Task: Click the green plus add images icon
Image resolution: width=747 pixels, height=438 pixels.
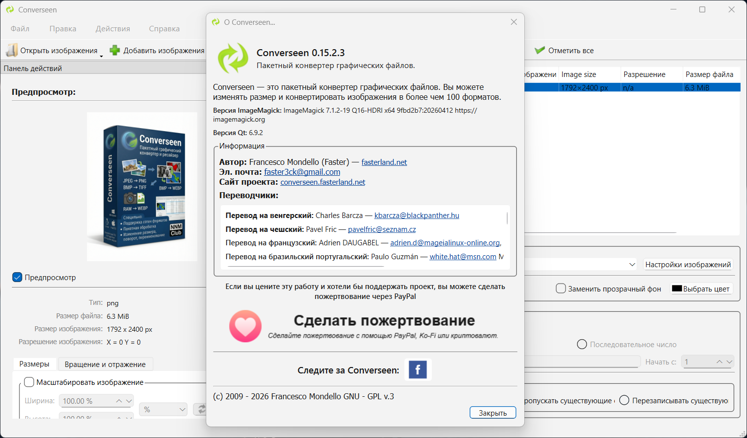Action: tap(115, 50)
